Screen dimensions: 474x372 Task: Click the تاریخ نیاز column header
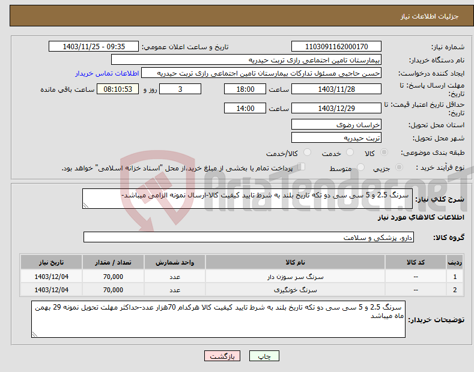tap(52, 262)
